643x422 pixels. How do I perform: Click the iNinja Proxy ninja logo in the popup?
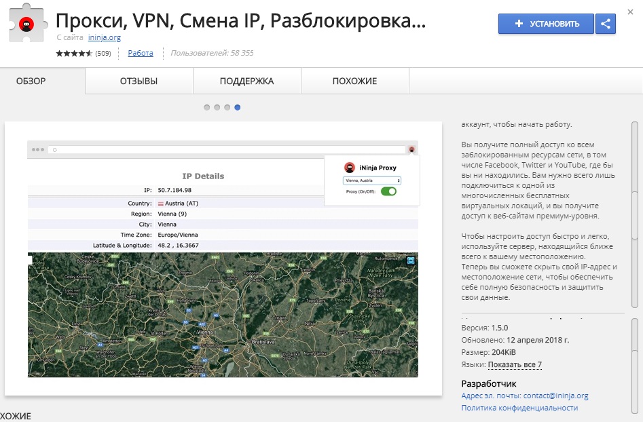point(350,168)
